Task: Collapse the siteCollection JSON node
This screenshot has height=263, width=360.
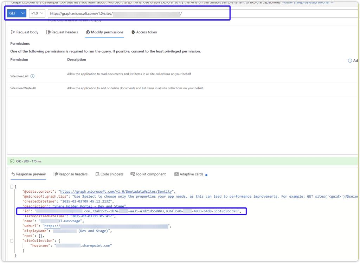Action: [12, 240]
